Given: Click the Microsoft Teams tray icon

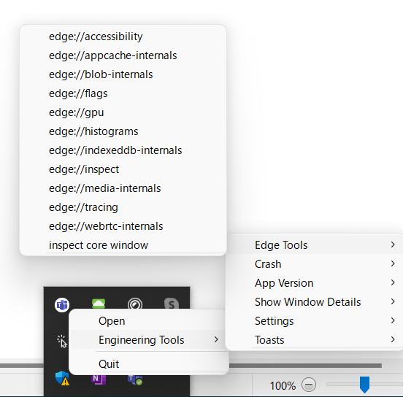Looking at the screenshot, I should pos(62,305).
